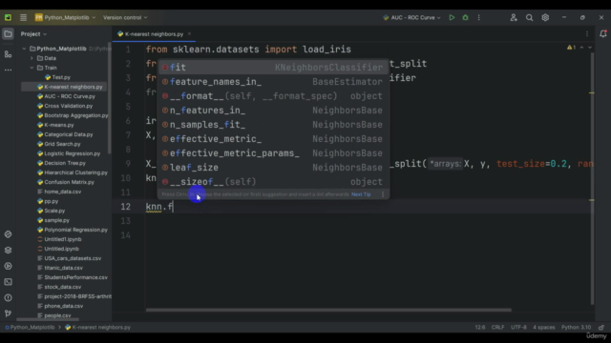Click the Python 3.10 interpreter in status bar
The height and width of the screenshot is (343, 611).
(576, 328)
